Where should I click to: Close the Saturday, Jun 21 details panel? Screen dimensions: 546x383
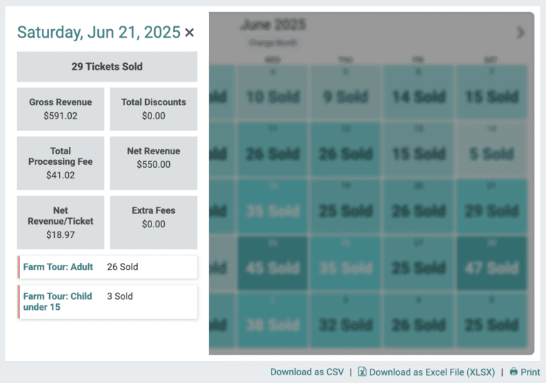189,33
